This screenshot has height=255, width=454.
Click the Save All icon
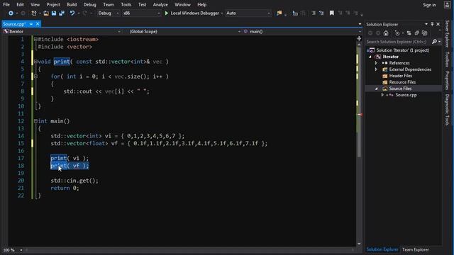click(62, 13)
